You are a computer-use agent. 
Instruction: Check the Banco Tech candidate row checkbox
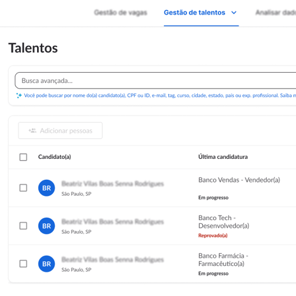23,226
